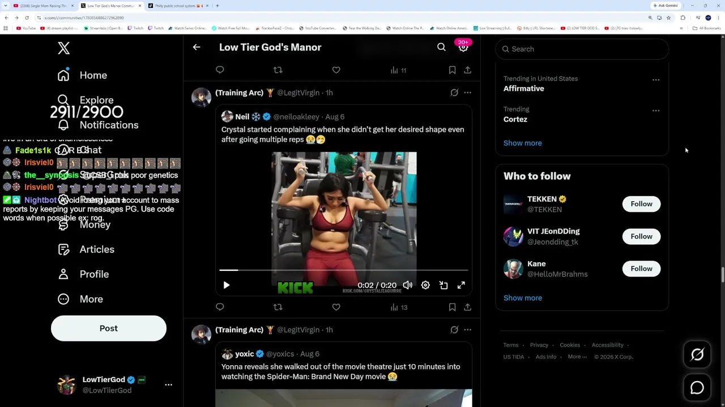This screenshot has height=407, width=725.
Task: Open Neil's quoted post handle @neiloakleey
Action: click(296, 117)
